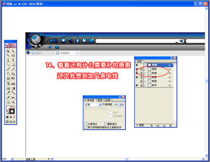Switch to the 轮廓 stroke tab
The image size is (210, 162).
tap(108, 100)
